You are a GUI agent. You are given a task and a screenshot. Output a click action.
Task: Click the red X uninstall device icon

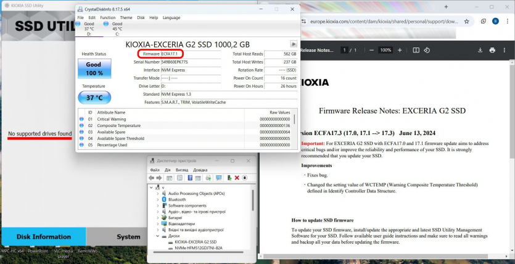click(237, 178)
